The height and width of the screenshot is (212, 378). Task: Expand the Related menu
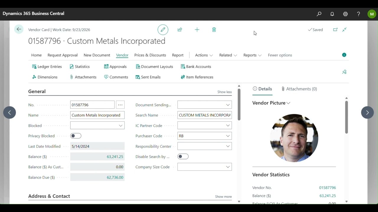coord(228,55)
